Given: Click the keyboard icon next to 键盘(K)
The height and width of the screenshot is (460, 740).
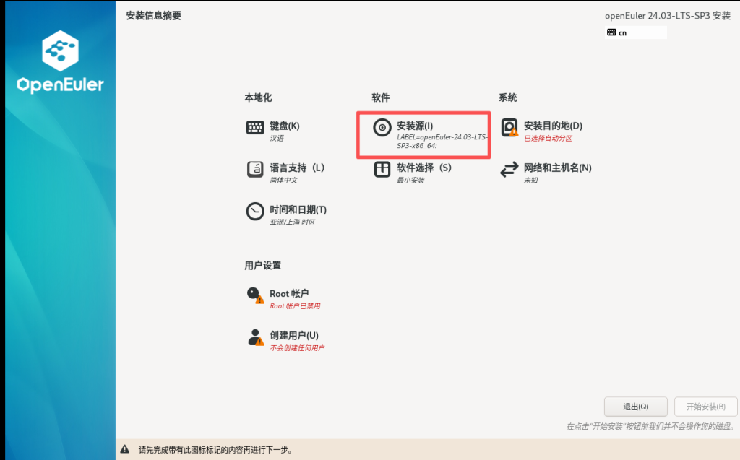Looking at the screenshot, I should (x=255, y=128).
